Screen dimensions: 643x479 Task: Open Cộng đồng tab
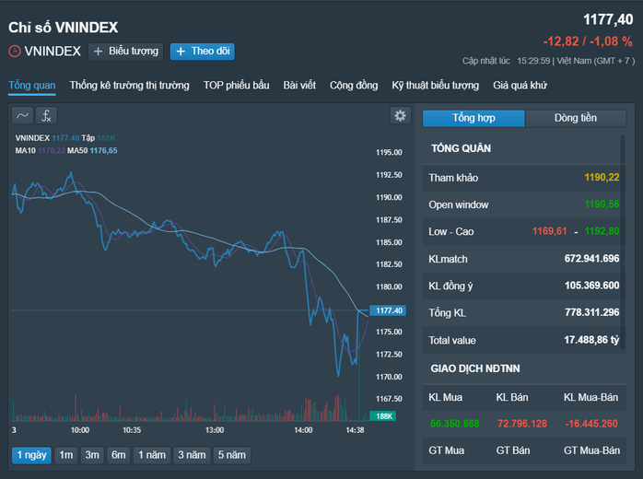(354, 86)
